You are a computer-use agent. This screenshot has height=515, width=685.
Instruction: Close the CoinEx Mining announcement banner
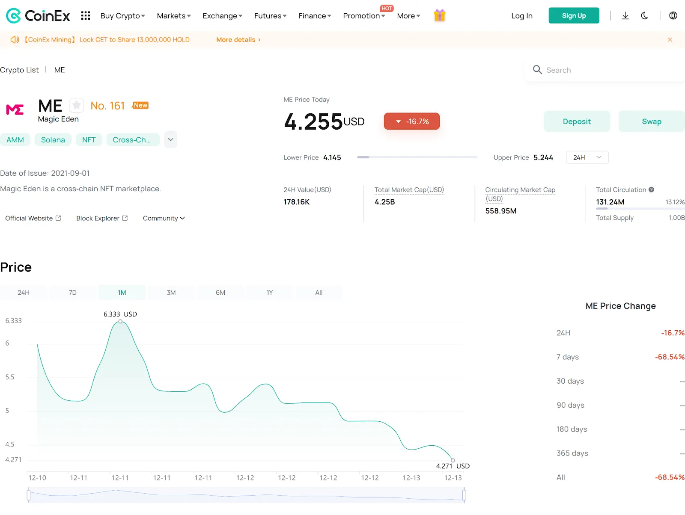[670, 40]
